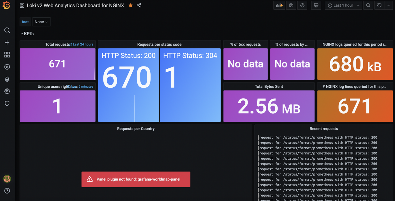Screen dimensions: 395x201
Task: Click the Search magnifier in the sidebar
Action: tap(7, 30)
